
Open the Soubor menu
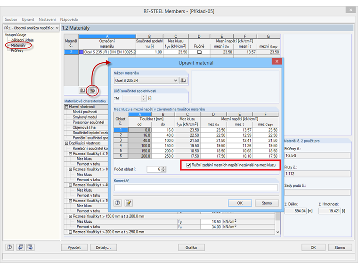11,19
